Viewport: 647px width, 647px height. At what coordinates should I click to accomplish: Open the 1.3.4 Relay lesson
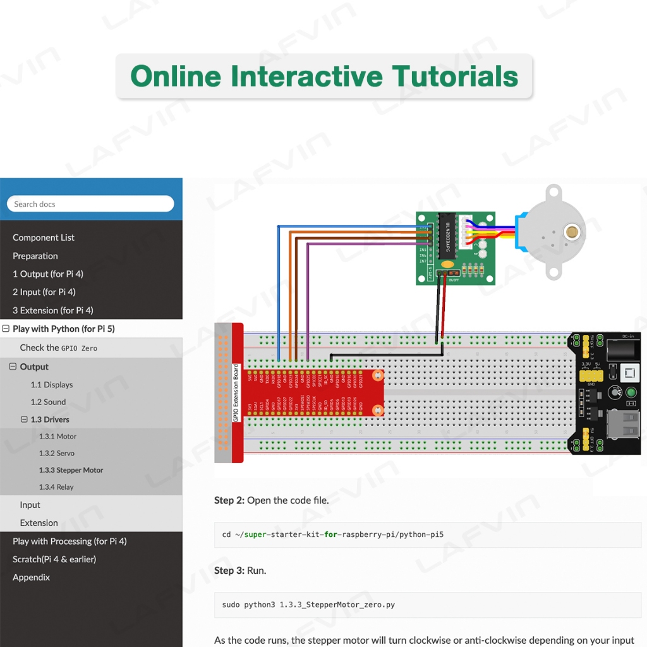(56, 487)
